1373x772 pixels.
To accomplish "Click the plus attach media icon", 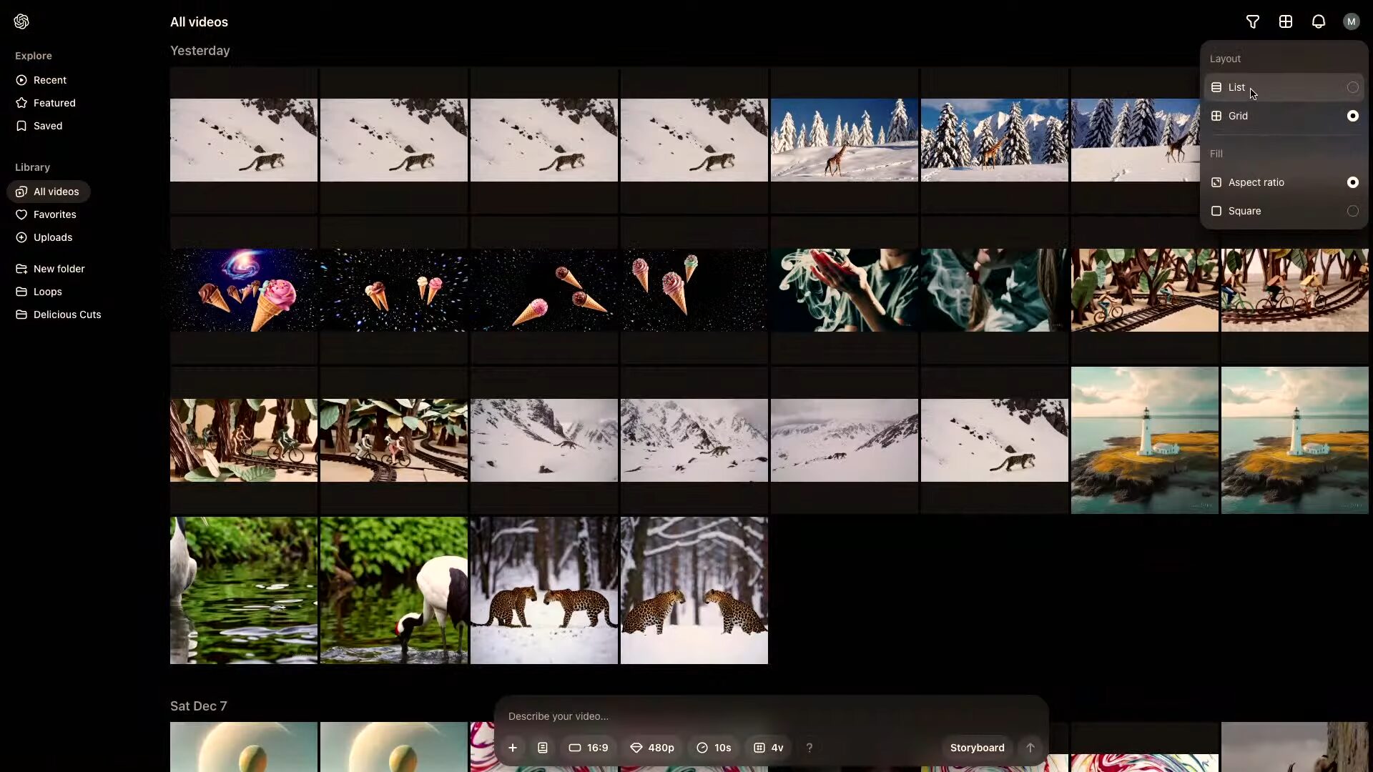I will (513, 748).
